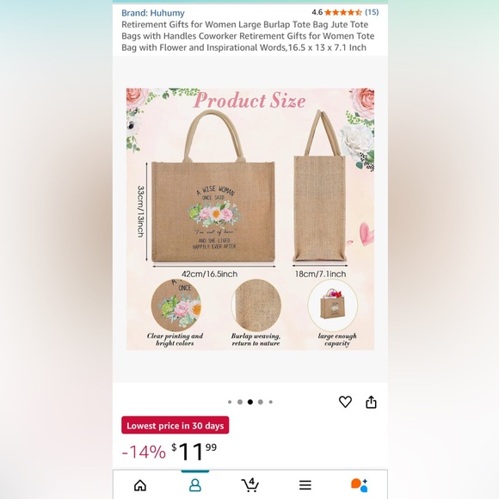Select the second image carousel dot

pyautogui.click(x=240, y=402)
